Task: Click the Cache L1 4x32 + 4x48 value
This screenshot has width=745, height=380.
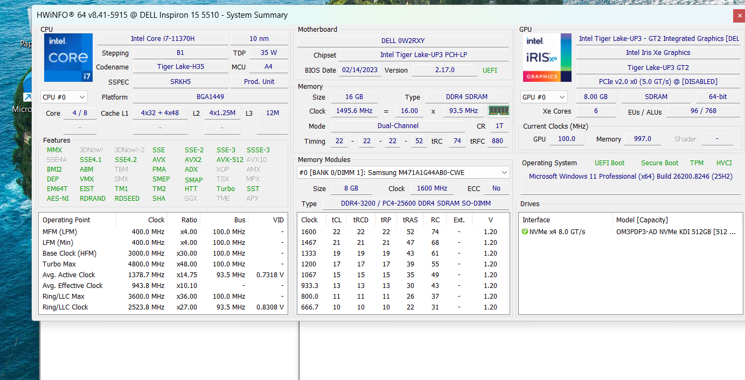Action: coord(160,113)
